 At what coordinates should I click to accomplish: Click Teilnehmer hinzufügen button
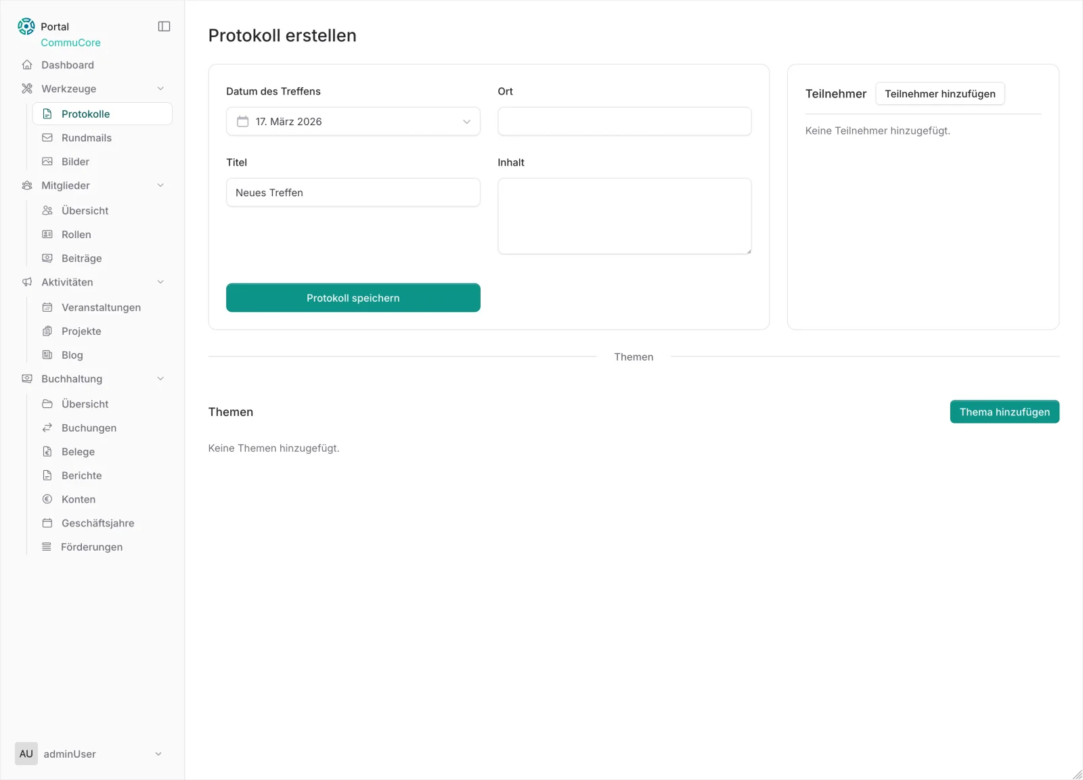940,94
